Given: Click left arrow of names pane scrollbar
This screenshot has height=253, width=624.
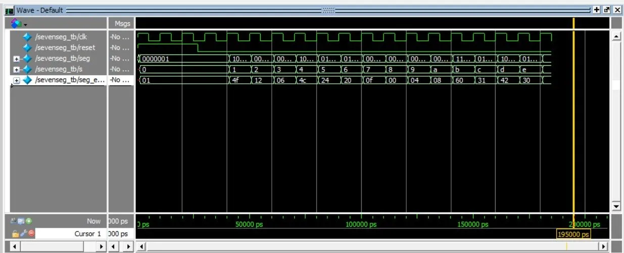Looking at the screenshot, I should (x=14, y=246).
